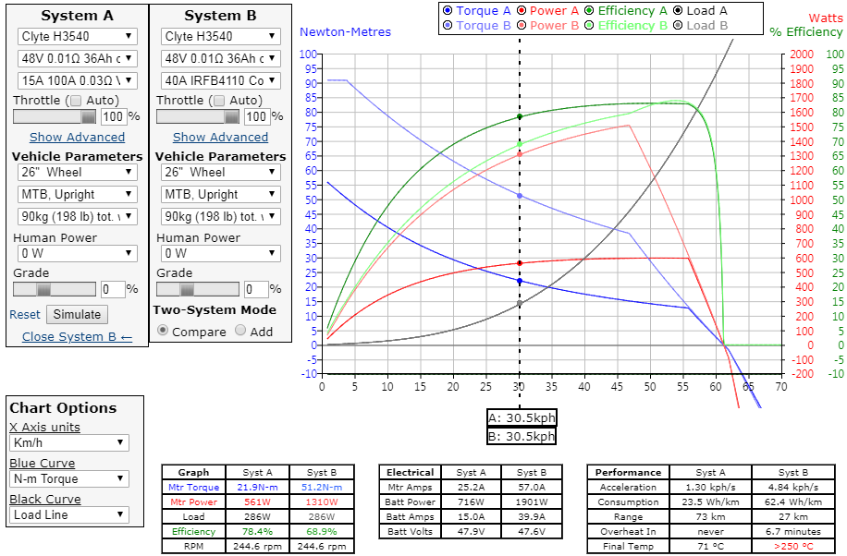Enable Auto throttle for System B
847x556 pixels.
coord(219,101)
